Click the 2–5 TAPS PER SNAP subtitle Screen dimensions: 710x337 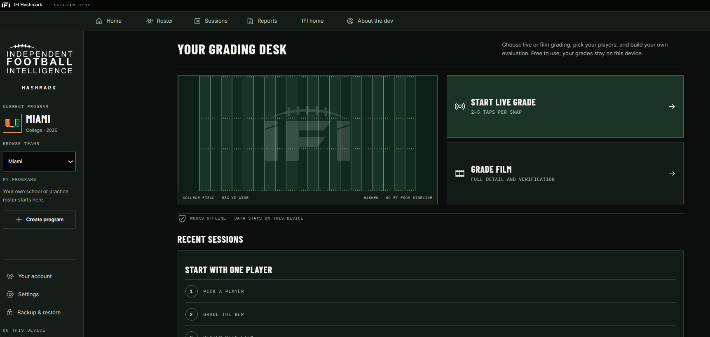click(x=496, y=112)
